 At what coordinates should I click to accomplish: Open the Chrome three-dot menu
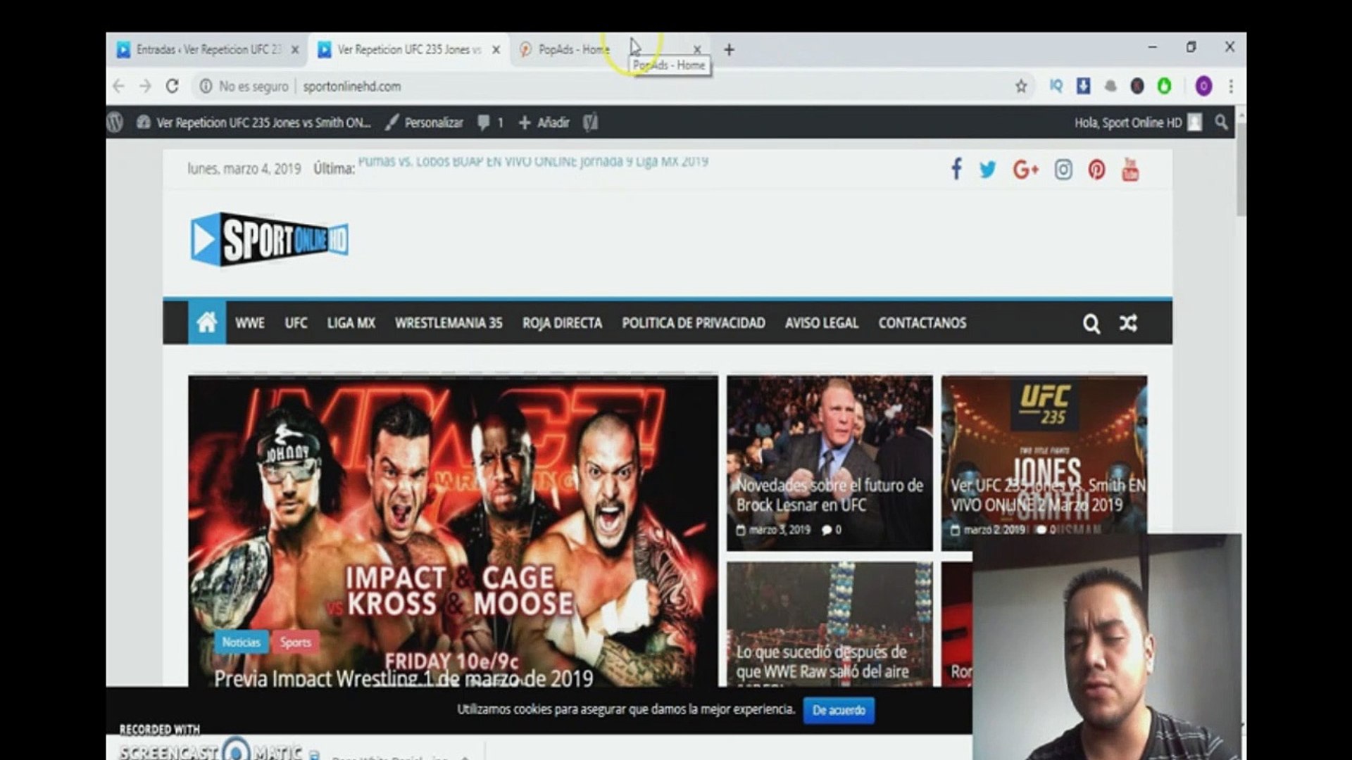[x=1231, y=86]
